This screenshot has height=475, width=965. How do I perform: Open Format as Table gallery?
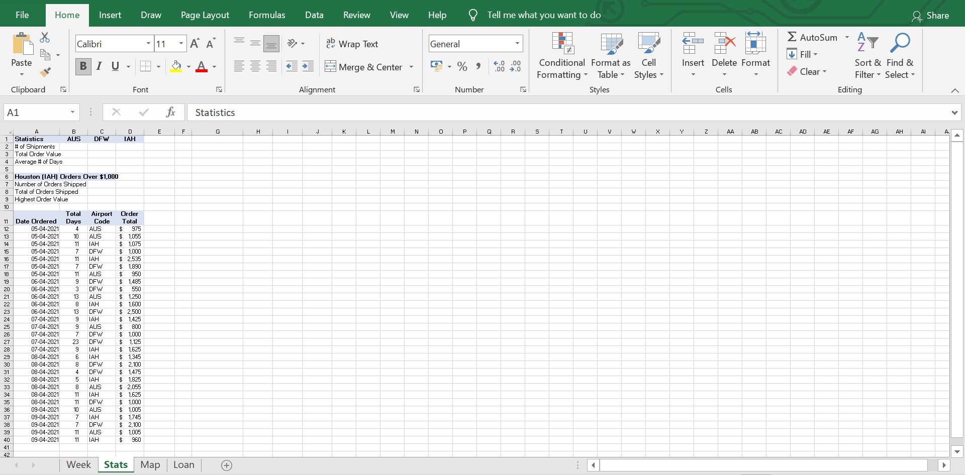click(x=611, y=55)
